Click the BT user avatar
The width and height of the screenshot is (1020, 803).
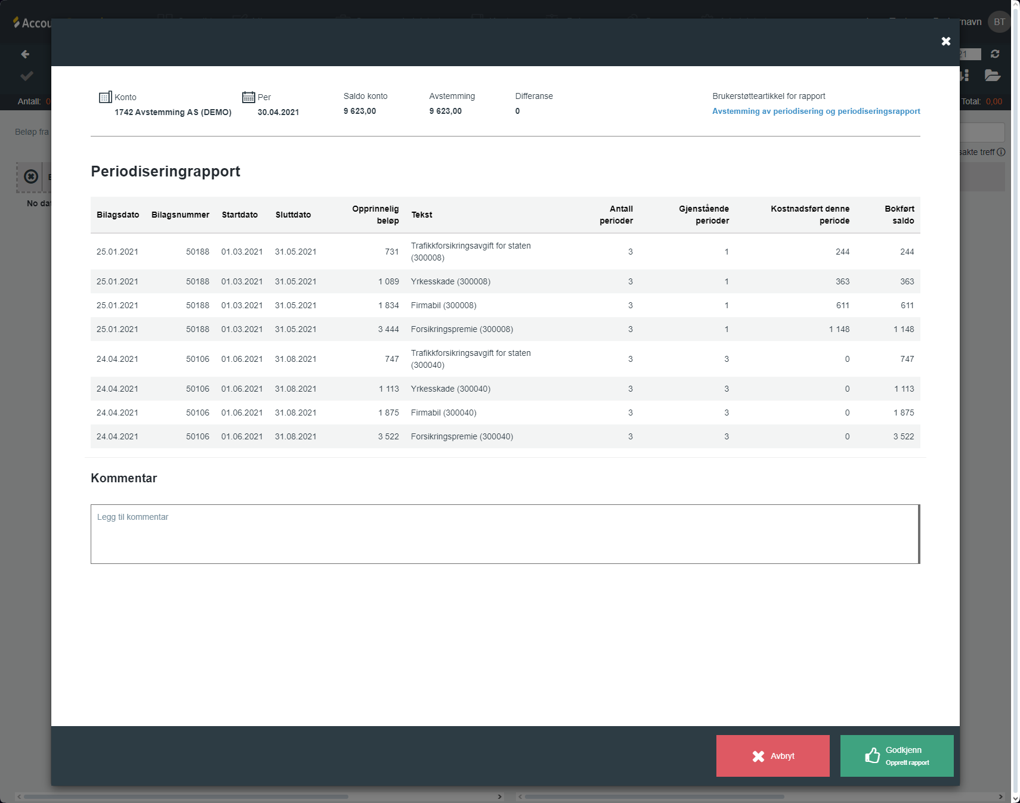point(999,22)
